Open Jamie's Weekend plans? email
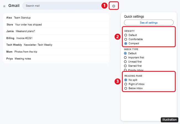Screen dimensions: 180x124 coord(56,31)
